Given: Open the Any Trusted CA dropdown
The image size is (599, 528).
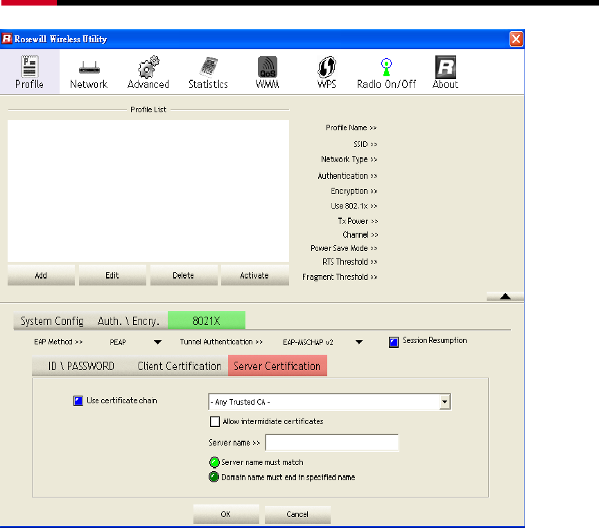Looking at the screenshot, I should click(445, 402).
